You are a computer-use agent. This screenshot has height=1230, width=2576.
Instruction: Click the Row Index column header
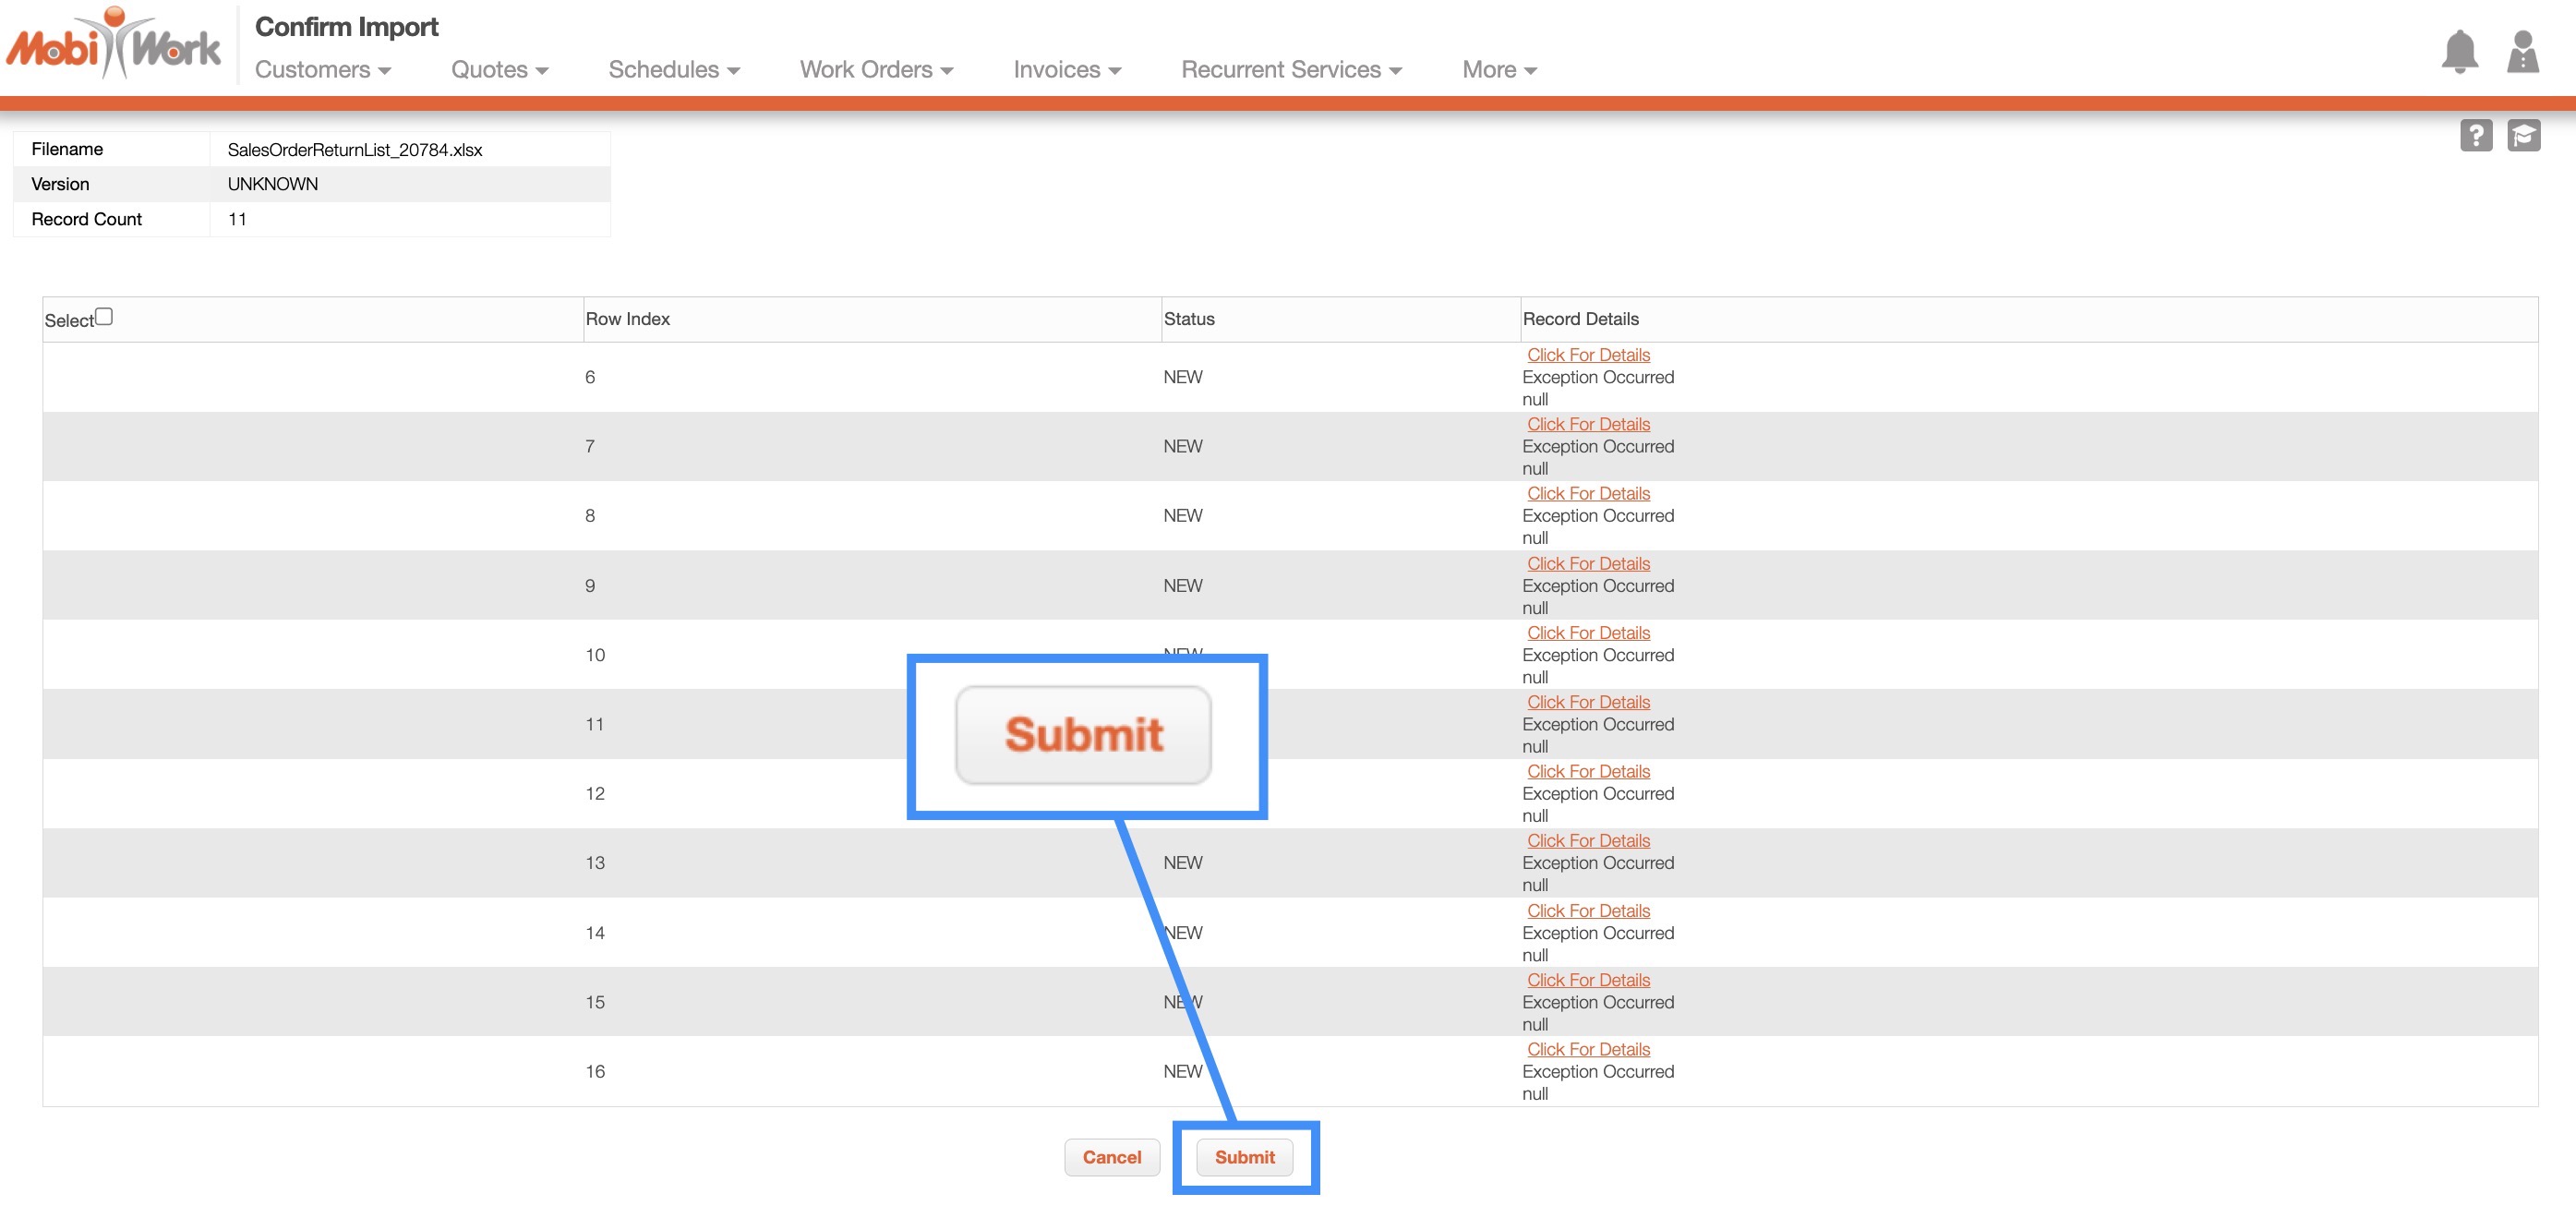628,319
